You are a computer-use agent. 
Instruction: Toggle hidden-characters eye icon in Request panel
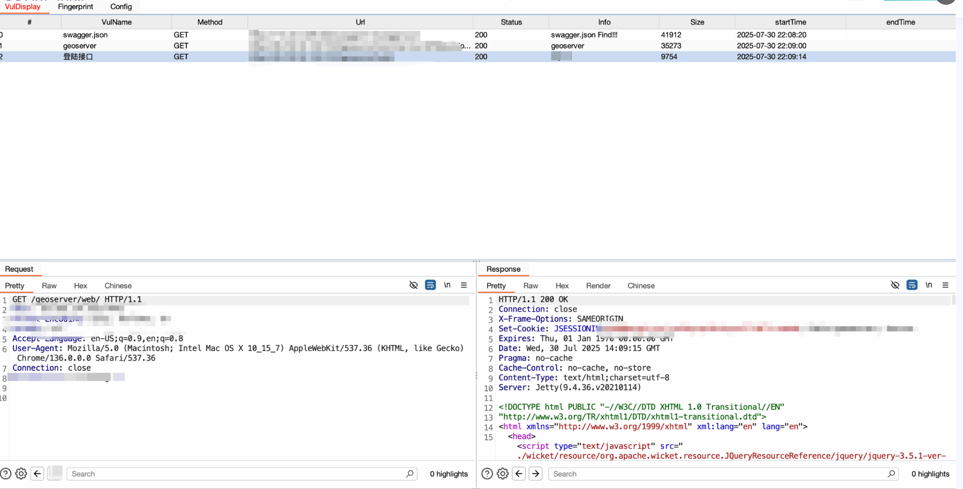413,285
